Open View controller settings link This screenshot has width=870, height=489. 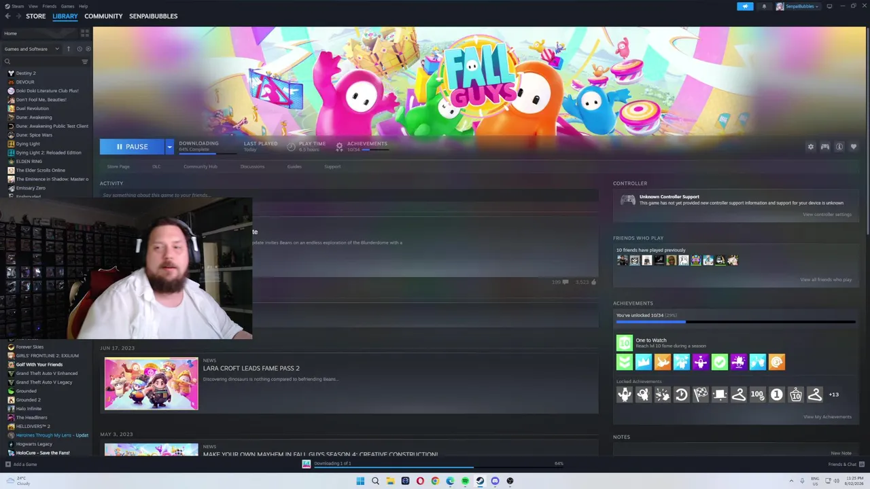(827, 215)
